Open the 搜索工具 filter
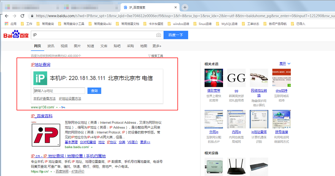The height and width of the screenshot is (176, 335). coord(156,56)
